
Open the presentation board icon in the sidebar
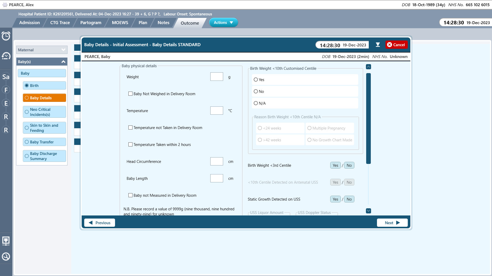pos(6,241)
